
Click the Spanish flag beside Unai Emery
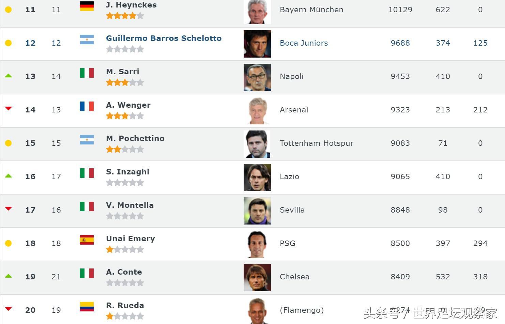pos(87,240)
